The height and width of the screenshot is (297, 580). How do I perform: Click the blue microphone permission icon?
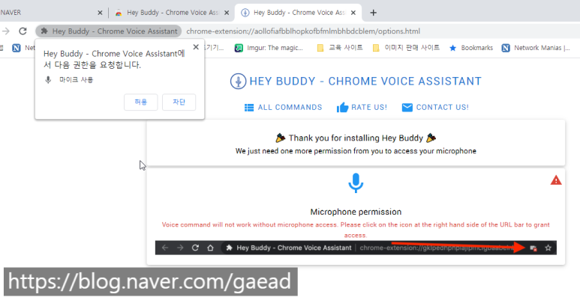point(356,183)
